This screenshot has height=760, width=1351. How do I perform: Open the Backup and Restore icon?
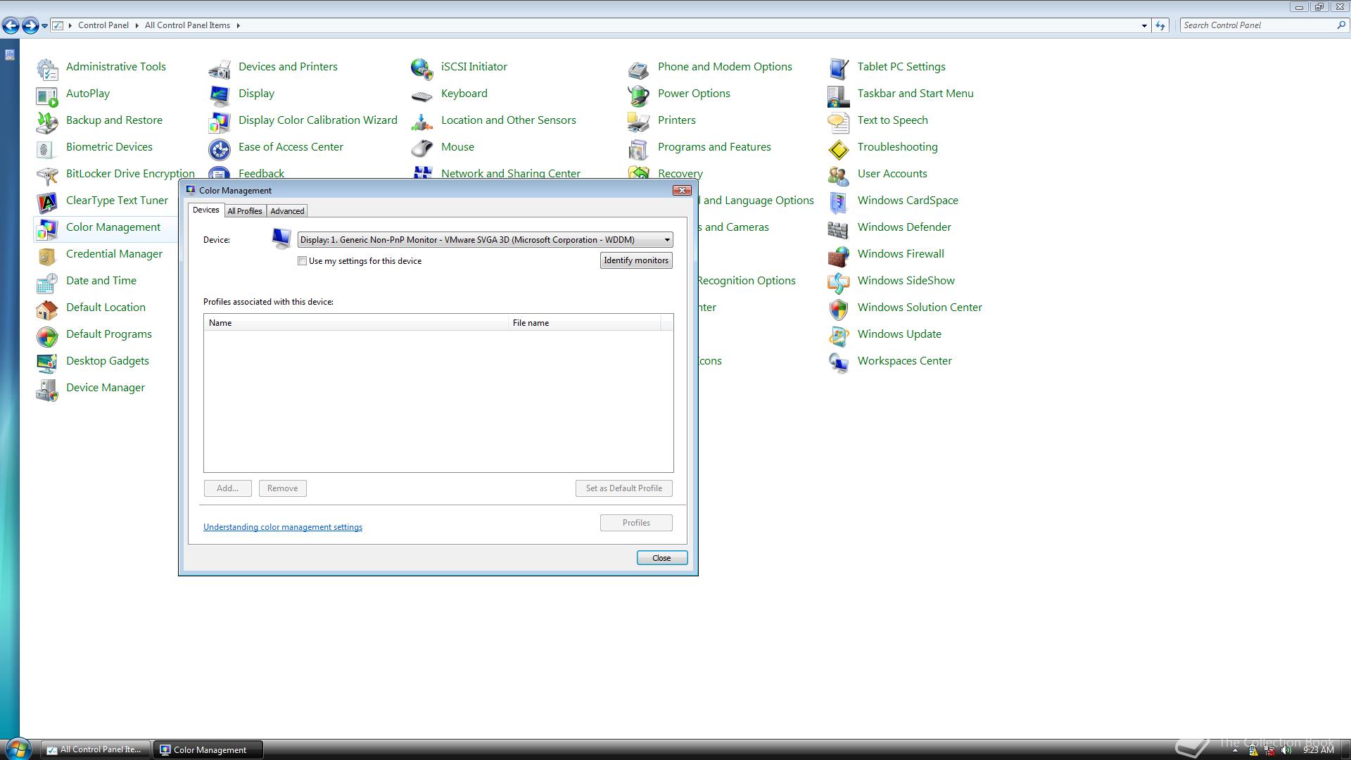(x=47, y=121)
